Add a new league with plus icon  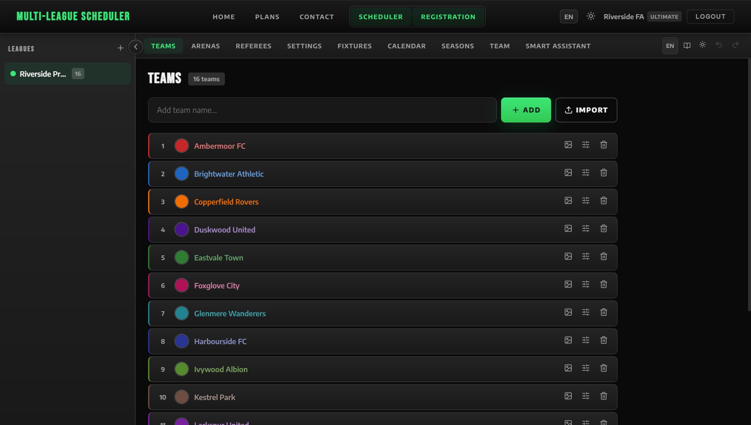coord(121,48)
